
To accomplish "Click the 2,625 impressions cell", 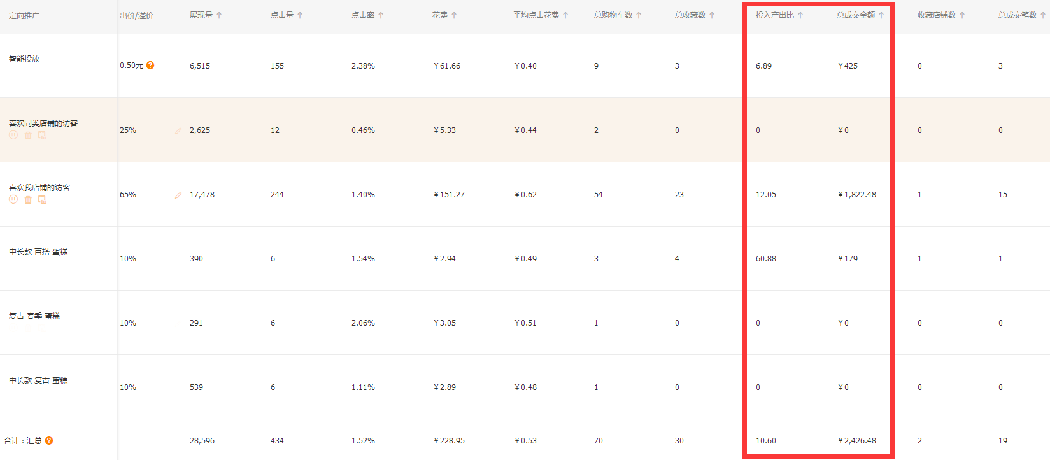I will tap(200, 130).
